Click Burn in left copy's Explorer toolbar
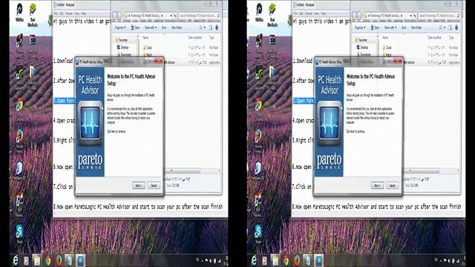The width and height of the screenshot is (475, 267). coord(164,27)
